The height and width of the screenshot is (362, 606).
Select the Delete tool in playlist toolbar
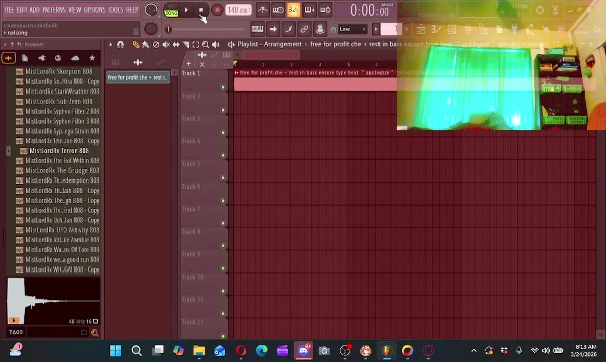coord(156,45)
